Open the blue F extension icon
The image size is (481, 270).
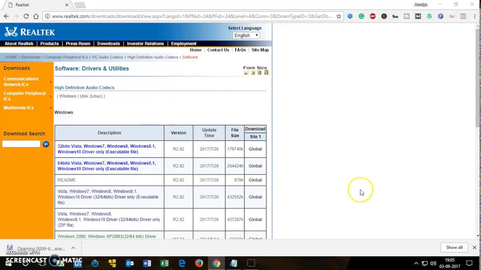[440, 16]
